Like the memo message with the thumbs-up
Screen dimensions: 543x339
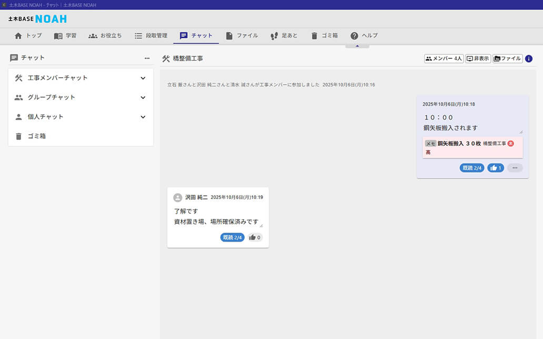[x=495, y=167]
